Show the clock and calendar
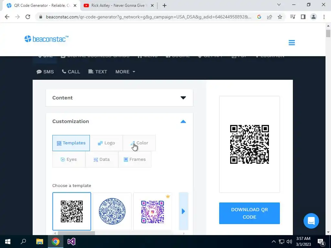This screenshot has height=248, width=331. (x=303, y=242)
